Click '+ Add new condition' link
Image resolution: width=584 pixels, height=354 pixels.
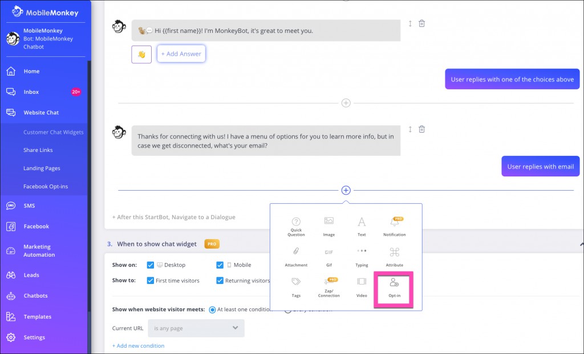(138, 346)
